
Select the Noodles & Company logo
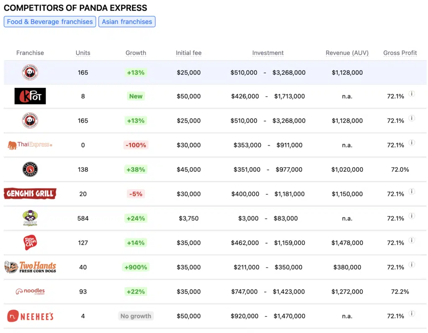click(x=30, y=291)
